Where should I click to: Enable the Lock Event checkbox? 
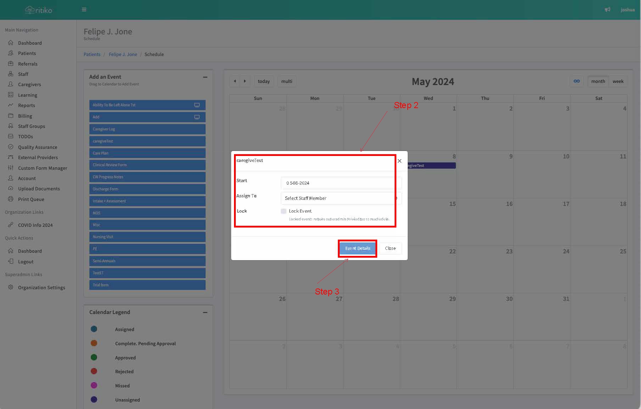(284, 211)
